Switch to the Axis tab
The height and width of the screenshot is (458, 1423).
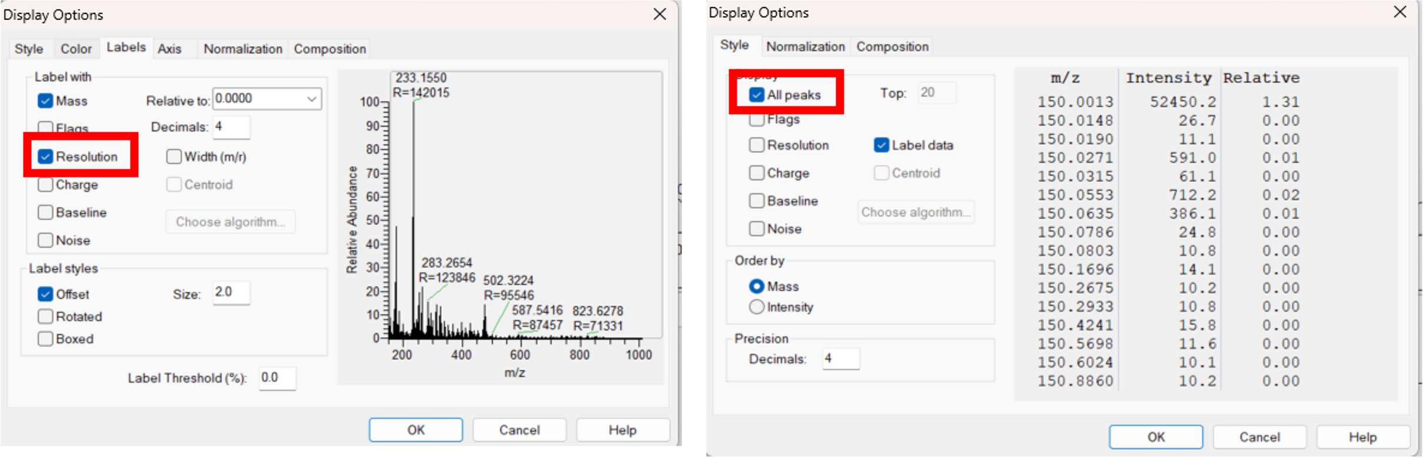pyautogui.click(x=169, y=49)
